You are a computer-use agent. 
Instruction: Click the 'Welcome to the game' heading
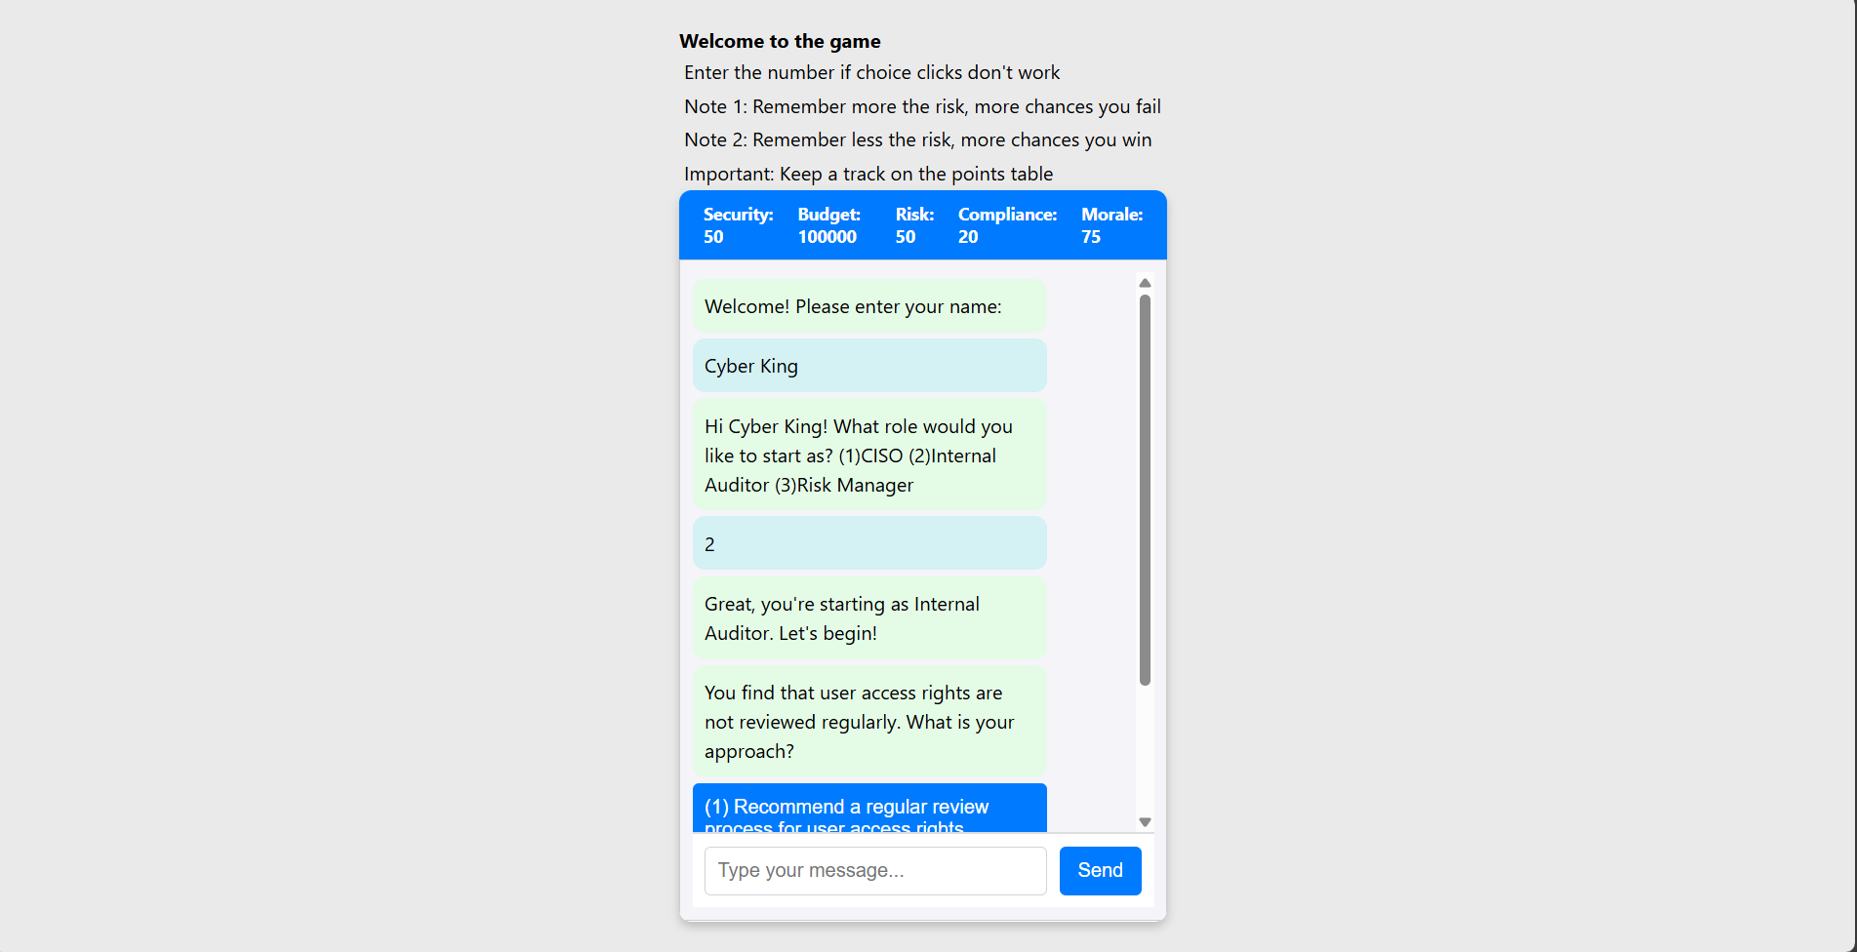tap(780, 41)
